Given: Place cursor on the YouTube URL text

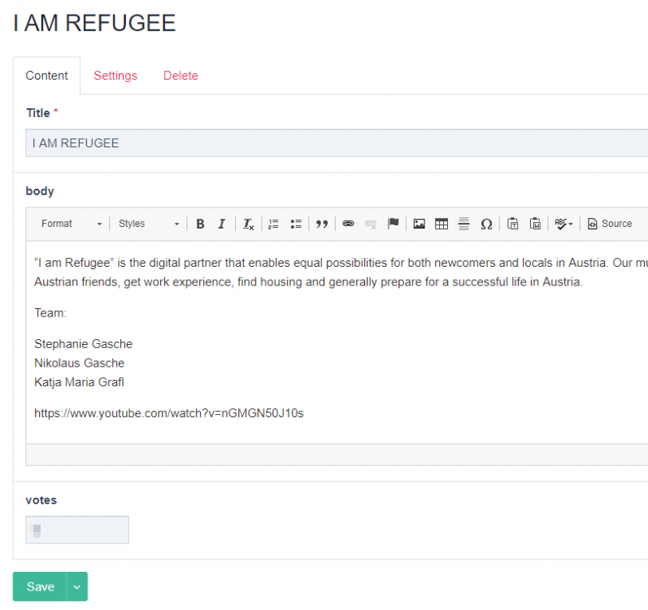Looking at the screenshot, I should [x=168, y=413].
